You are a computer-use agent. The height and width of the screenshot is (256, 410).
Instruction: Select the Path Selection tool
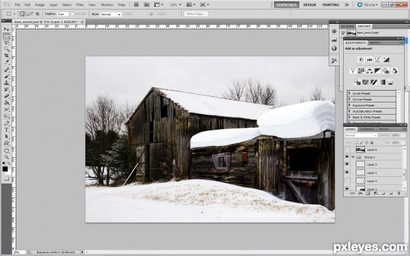point(7,137)
